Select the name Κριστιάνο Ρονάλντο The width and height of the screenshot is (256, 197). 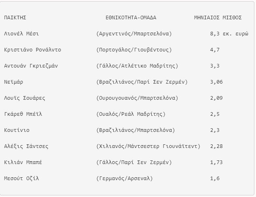tap(32, 50)
